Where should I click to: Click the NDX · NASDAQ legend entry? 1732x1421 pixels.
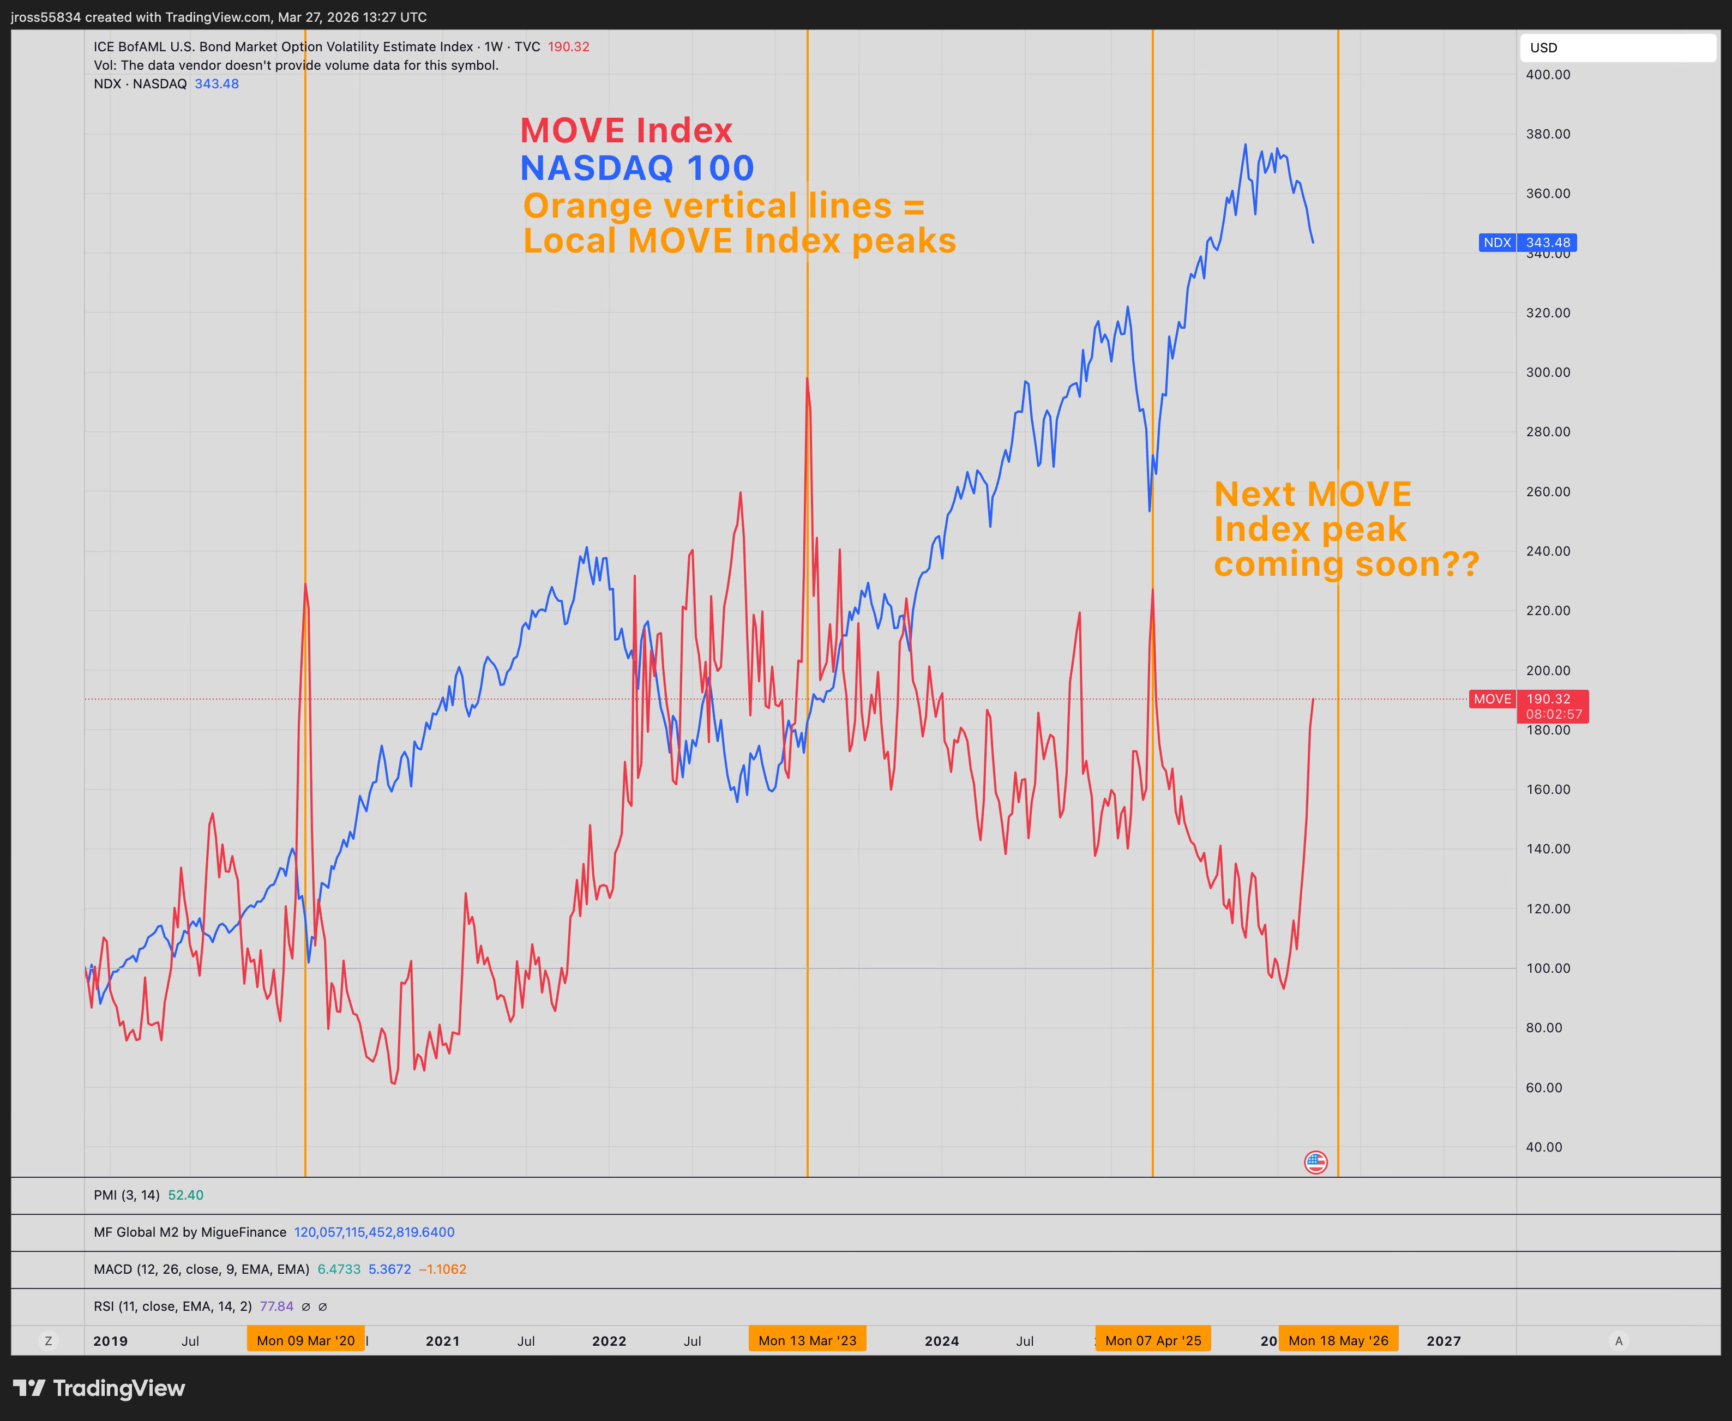[140, 83]
